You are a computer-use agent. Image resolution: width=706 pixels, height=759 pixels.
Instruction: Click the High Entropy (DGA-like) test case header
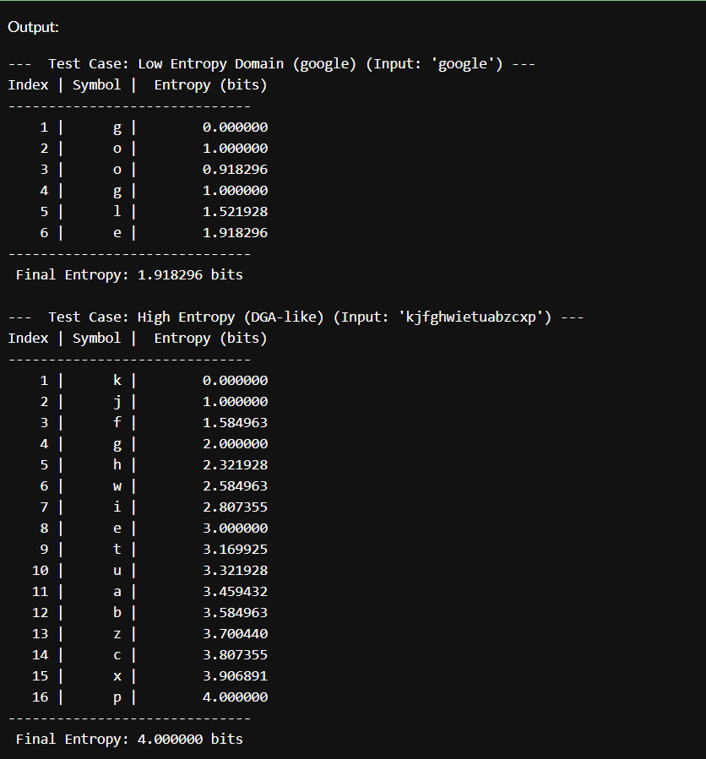coord(296,317)
